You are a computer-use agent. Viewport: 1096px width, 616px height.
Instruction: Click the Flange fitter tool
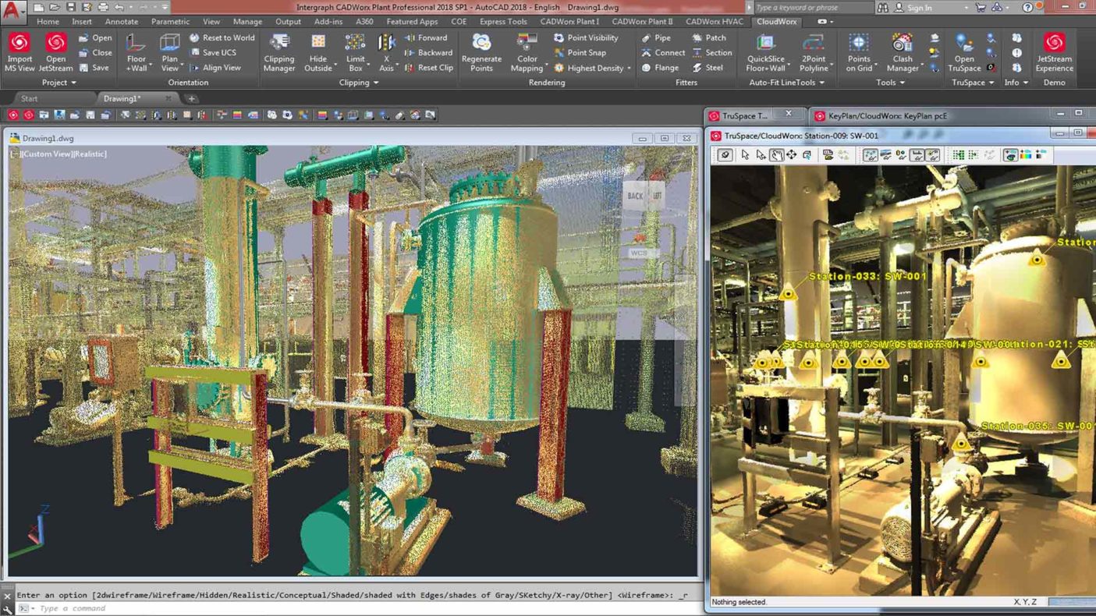[x=660, y=68]
